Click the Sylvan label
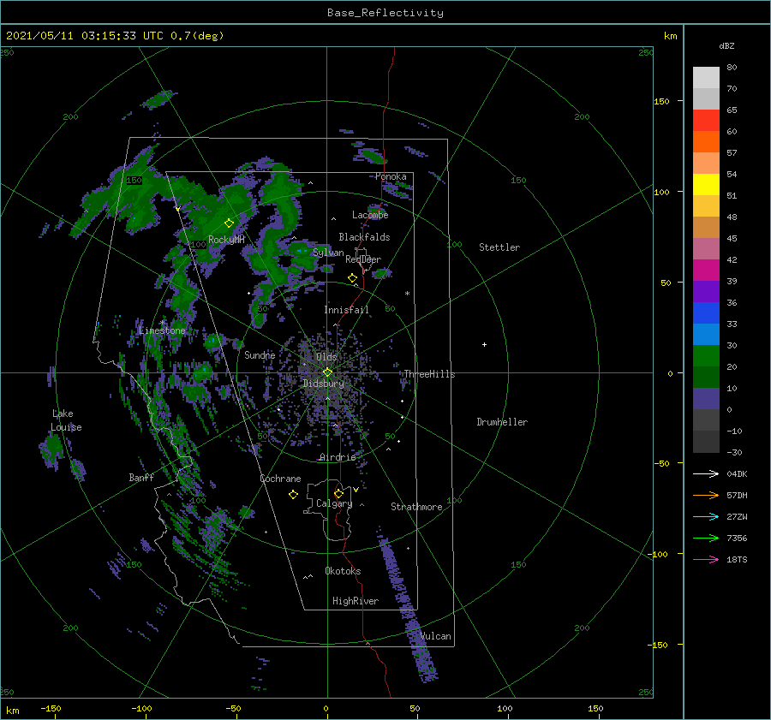This screenshot has width=771, height=720. 328,252
